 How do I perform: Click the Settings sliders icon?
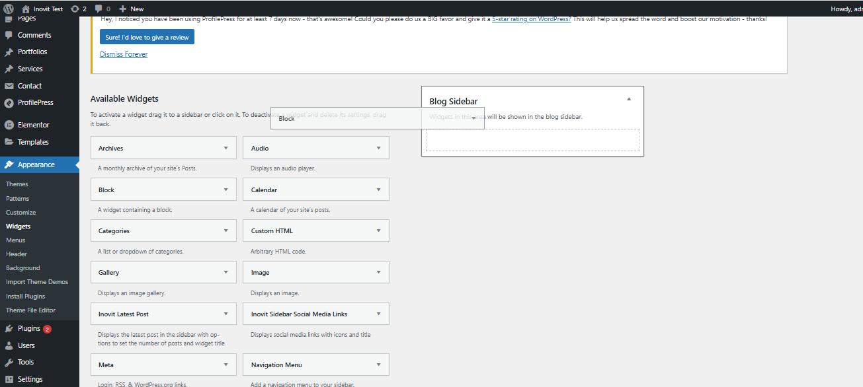tap(9, 379)
